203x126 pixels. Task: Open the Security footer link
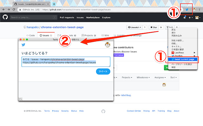click(65, 111)
